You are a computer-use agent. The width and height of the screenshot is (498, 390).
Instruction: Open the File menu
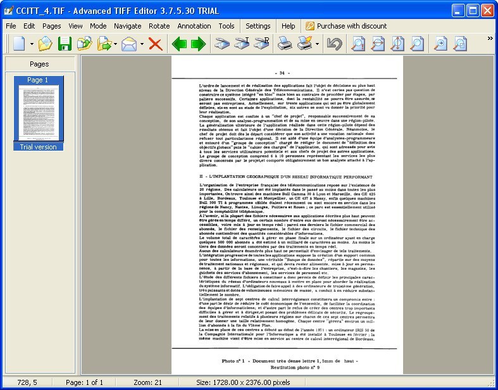11,26
